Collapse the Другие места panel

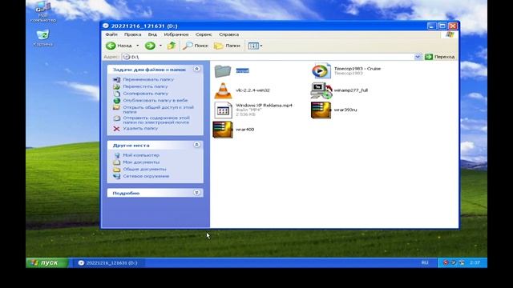pyautogui.click(x=196, y=145)
